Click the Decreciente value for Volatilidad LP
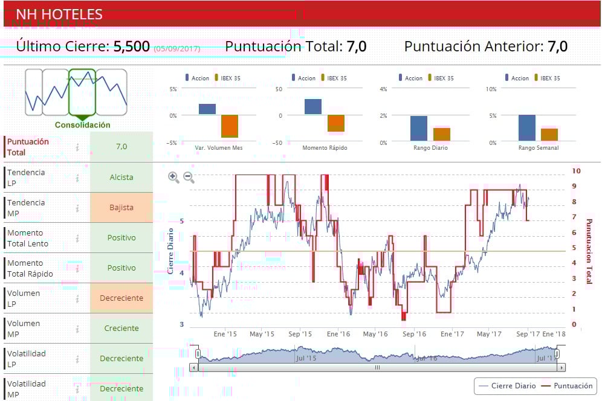602x401 pixels. pyautogui.click(x=121, y=358)
